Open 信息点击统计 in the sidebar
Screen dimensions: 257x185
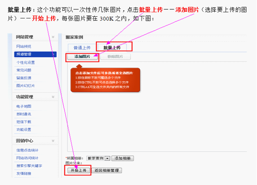pyautogui.click(x=27, y=150)
